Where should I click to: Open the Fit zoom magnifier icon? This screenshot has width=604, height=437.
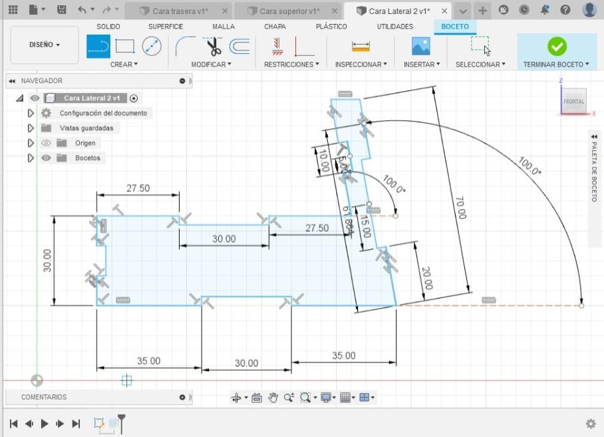tap(305, 397)
